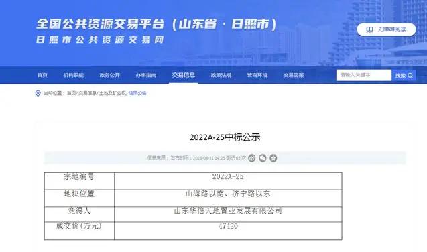Select the 2022A-25中标公示 page heading
This screenshot has width=427, height=252.
[225, 137]
